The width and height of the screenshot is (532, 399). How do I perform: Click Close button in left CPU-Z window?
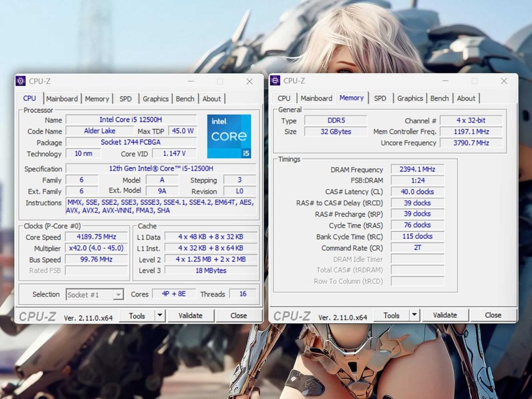click(x=239, y=316)
